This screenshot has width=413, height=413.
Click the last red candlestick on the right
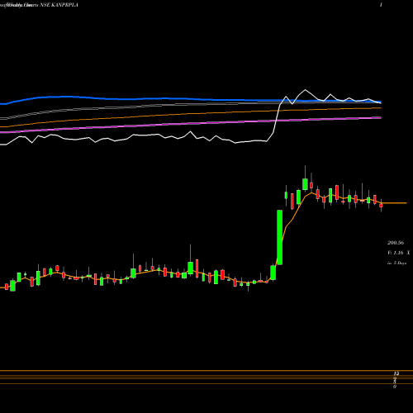(382, 205)
